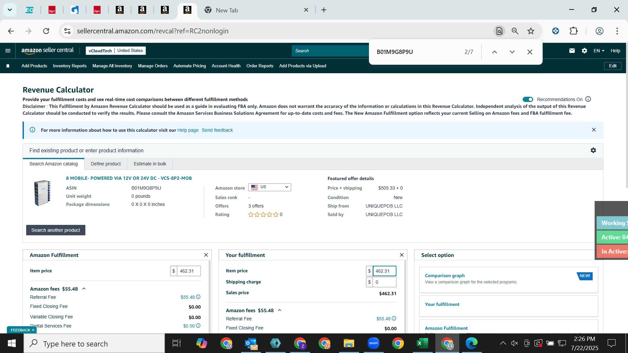Close the find-in-page bar
Screen dimensions: 628x353
(530, 52)
